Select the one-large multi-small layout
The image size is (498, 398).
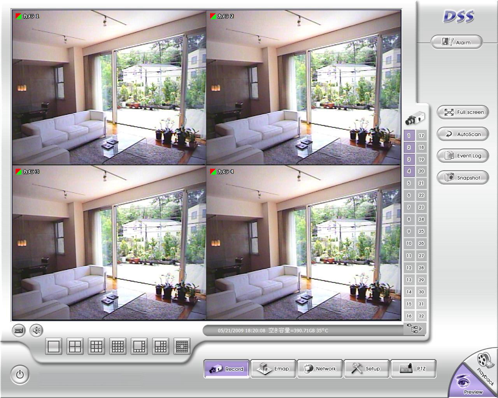pyautogui.click(x=139, y=346)
